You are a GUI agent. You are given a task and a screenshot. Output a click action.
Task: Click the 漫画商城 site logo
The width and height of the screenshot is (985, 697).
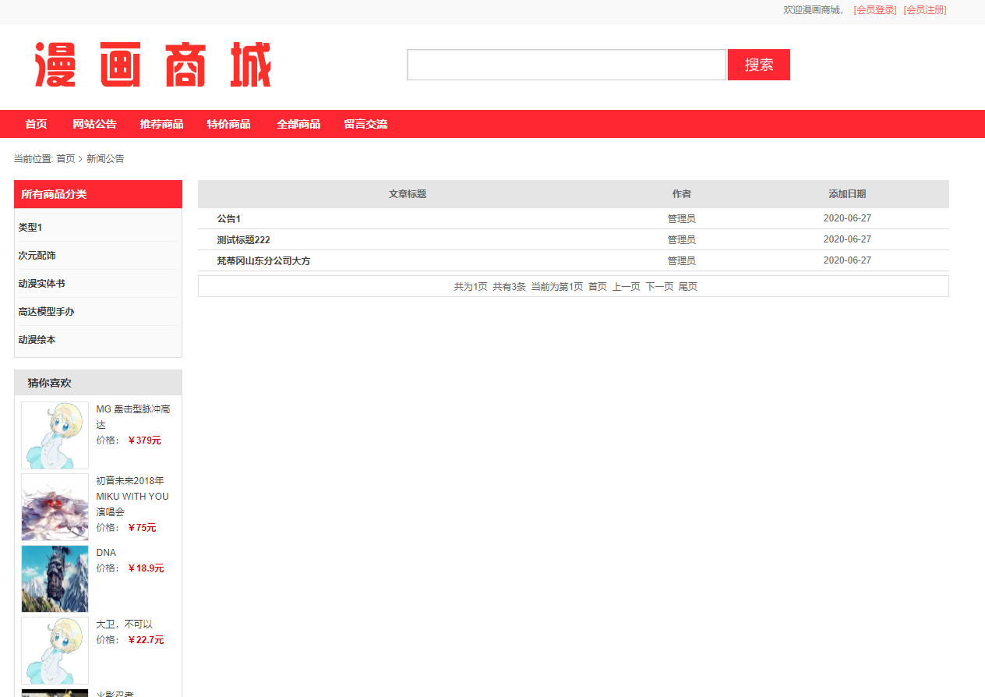(153, 65)
